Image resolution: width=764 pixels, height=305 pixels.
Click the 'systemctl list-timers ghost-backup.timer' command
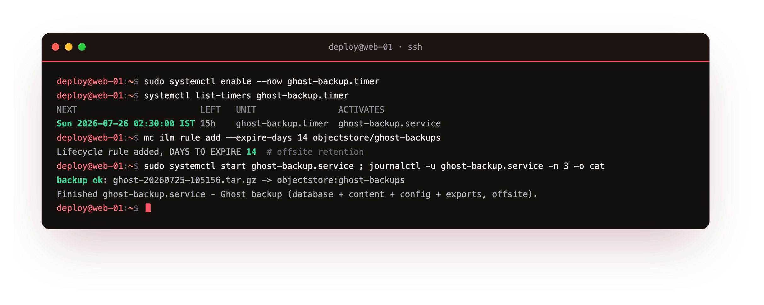click(x=246, y=96)
